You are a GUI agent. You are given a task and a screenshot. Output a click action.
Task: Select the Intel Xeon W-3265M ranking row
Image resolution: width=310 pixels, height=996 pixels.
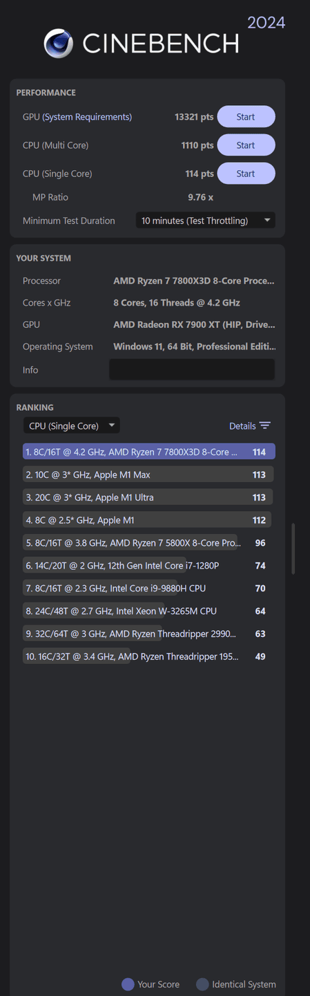(x=149, y=611)
